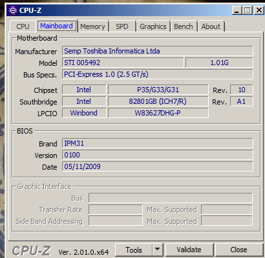Switch to the CPU tab
This screenshot has height=258, width=265.
[23, 26]
